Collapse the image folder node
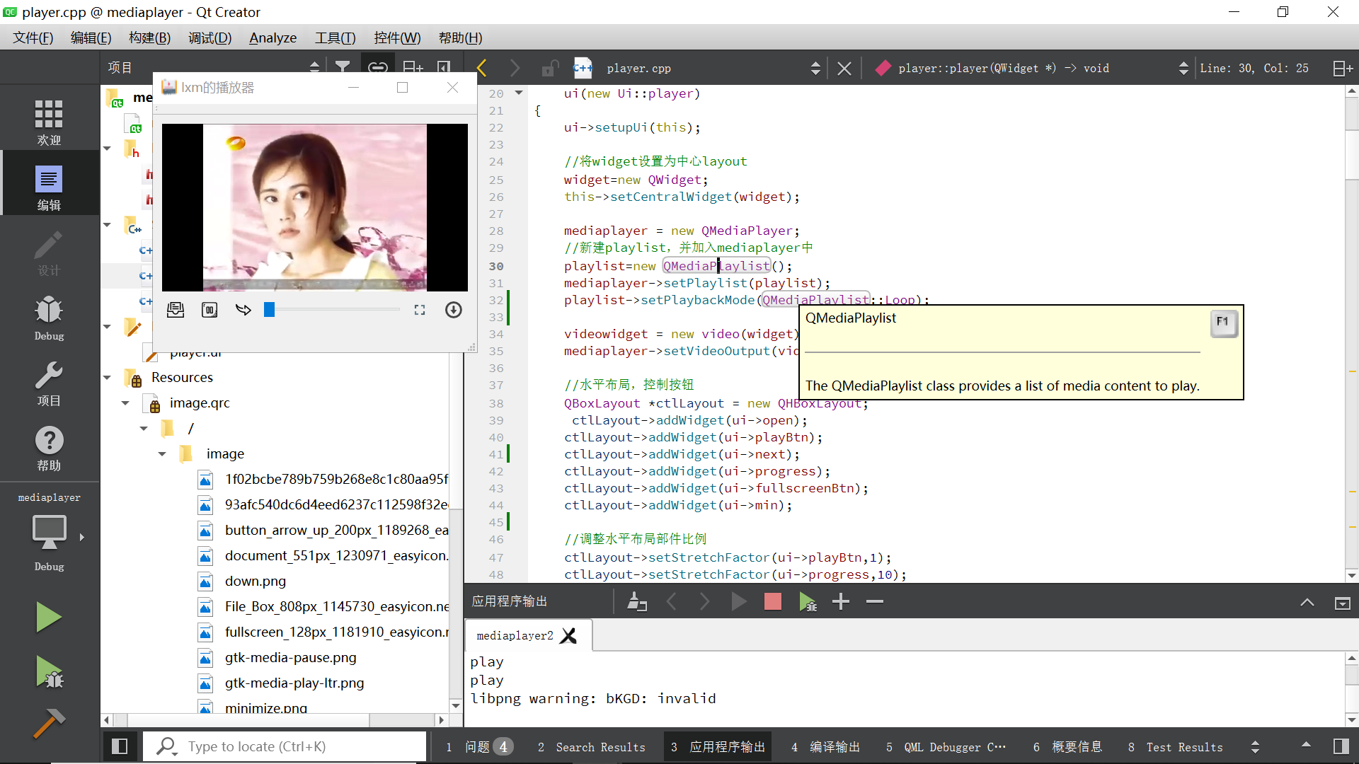The image size is (1359, 764). click(x=162, y=454)
